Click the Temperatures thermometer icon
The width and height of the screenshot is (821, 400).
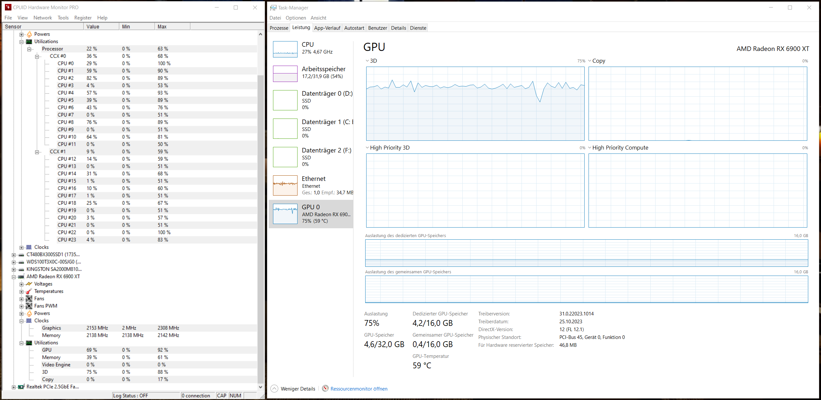[29, 291]
